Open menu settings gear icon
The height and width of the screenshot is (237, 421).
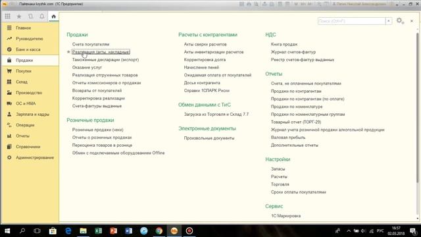(x=400, y=20)
